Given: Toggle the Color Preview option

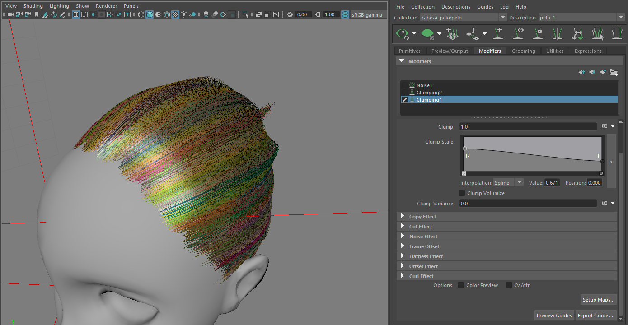Looking at the screenshot, I should click(461, 285).
